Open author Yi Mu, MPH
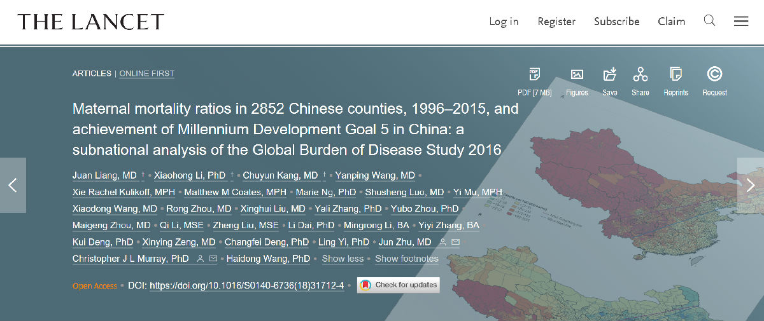 478,192
